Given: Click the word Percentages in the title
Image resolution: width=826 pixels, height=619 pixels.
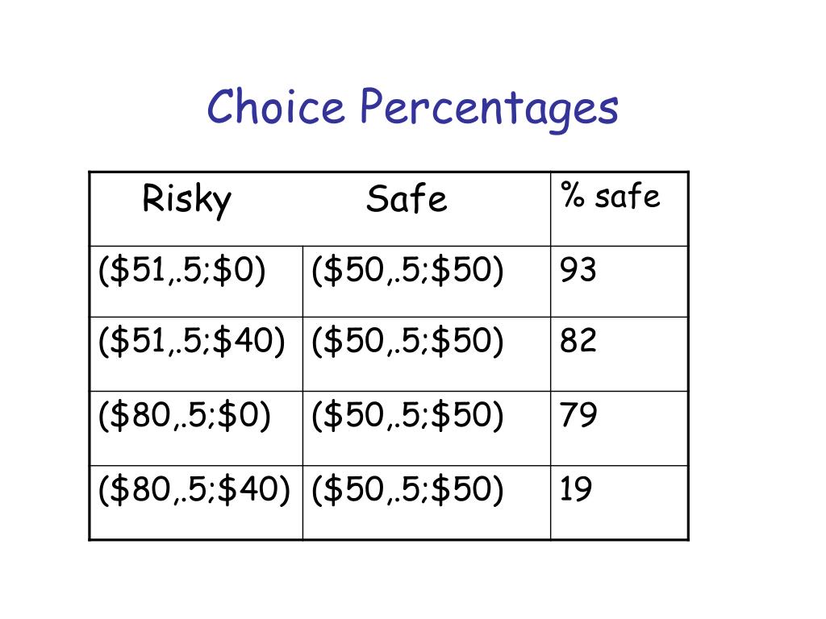Looking at the screenshot, I should click(490, 110).
